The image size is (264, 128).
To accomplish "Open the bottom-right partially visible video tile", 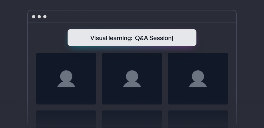I will pos(198,119).
